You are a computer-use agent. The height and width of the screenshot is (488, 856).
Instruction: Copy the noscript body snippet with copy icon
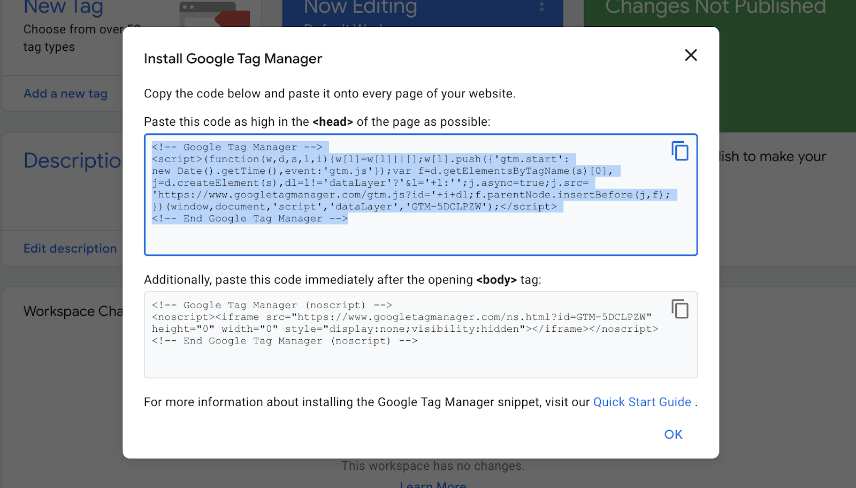click(680, 309)
